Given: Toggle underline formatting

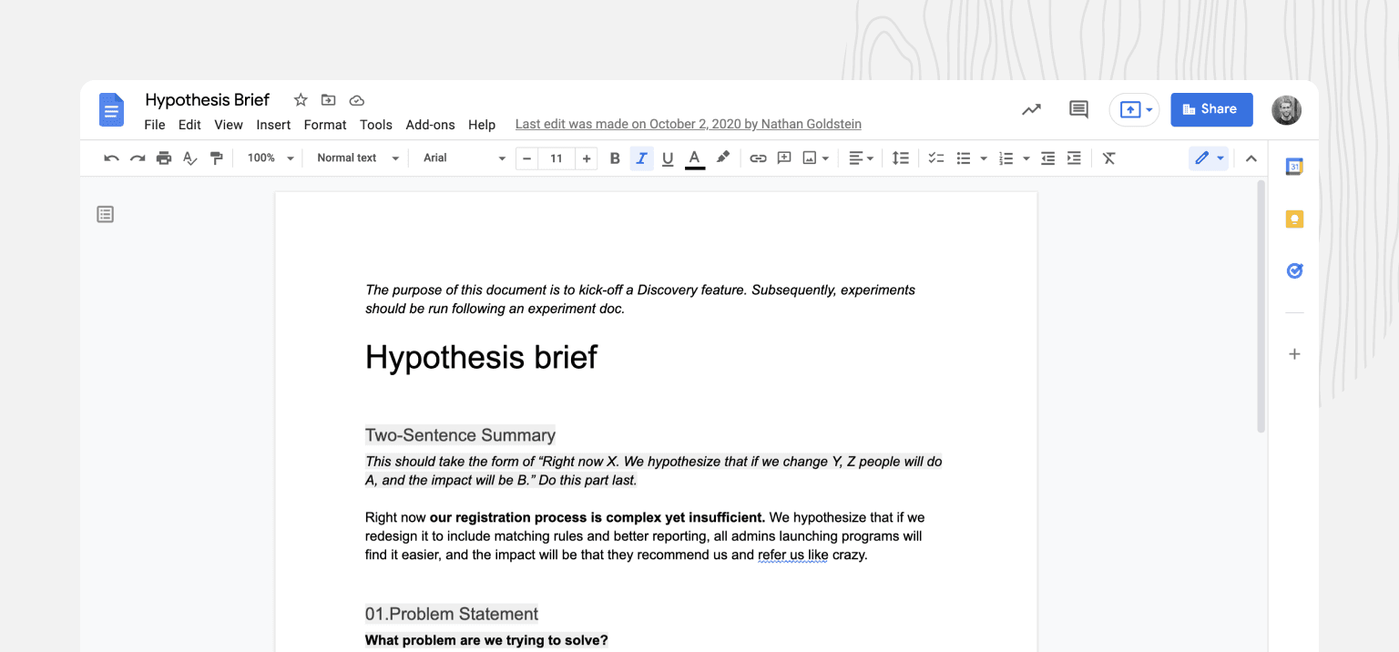Looking at the screenshot, I should click(668, 158).
